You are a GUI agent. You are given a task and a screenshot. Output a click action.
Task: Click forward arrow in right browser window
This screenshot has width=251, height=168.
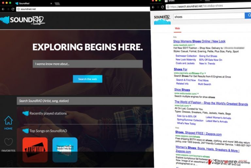(x=158, y=7)
